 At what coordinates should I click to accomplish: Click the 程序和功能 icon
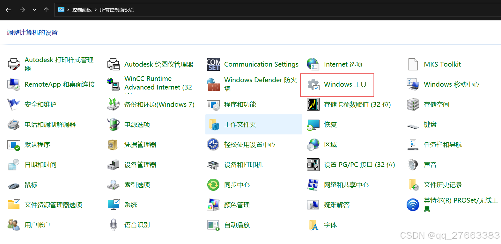click(x=213, y=104)
